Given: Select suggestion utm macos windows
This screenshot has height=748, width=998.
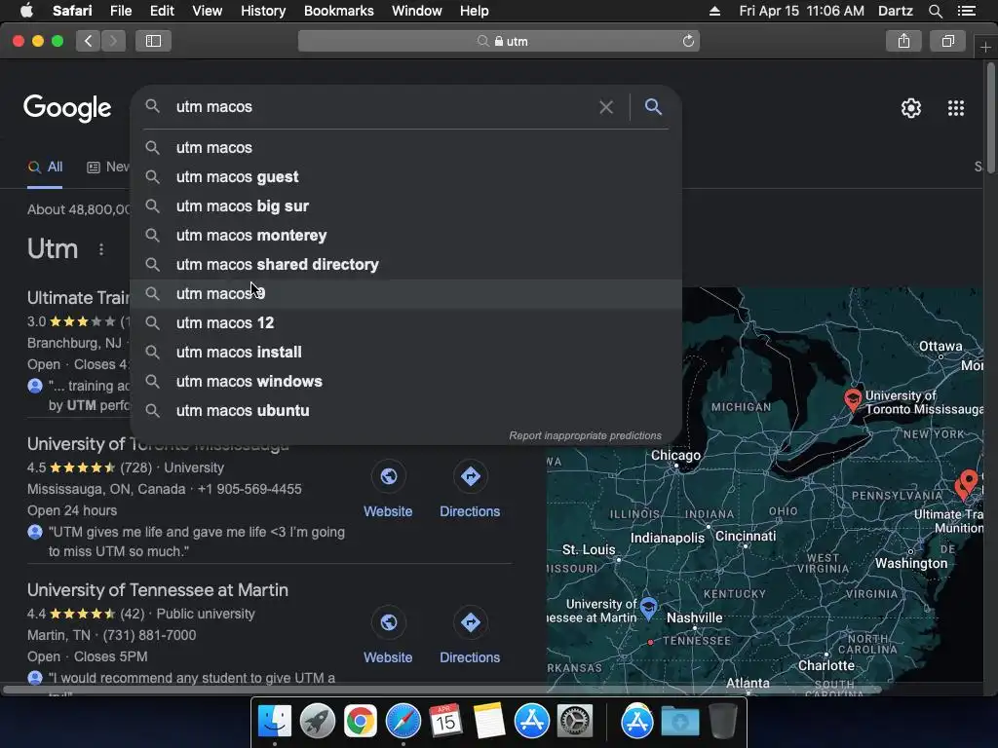Looking at the screenshot, I should coord(406,382).
